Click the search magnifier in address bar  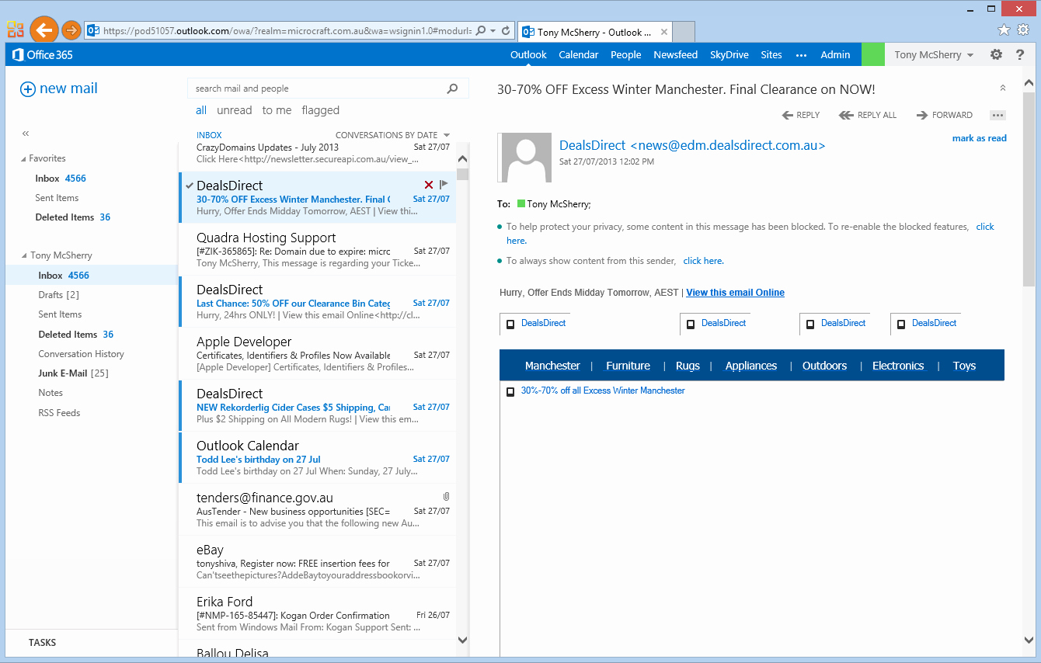pyautogui.click(x=480, y=31)
